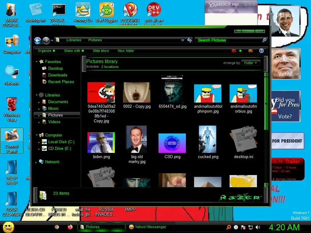Image resolution: width=311 pixels, height=233 pixels.
Task: Open the Bad Piggies desktop shortcut
Action: 107,13
